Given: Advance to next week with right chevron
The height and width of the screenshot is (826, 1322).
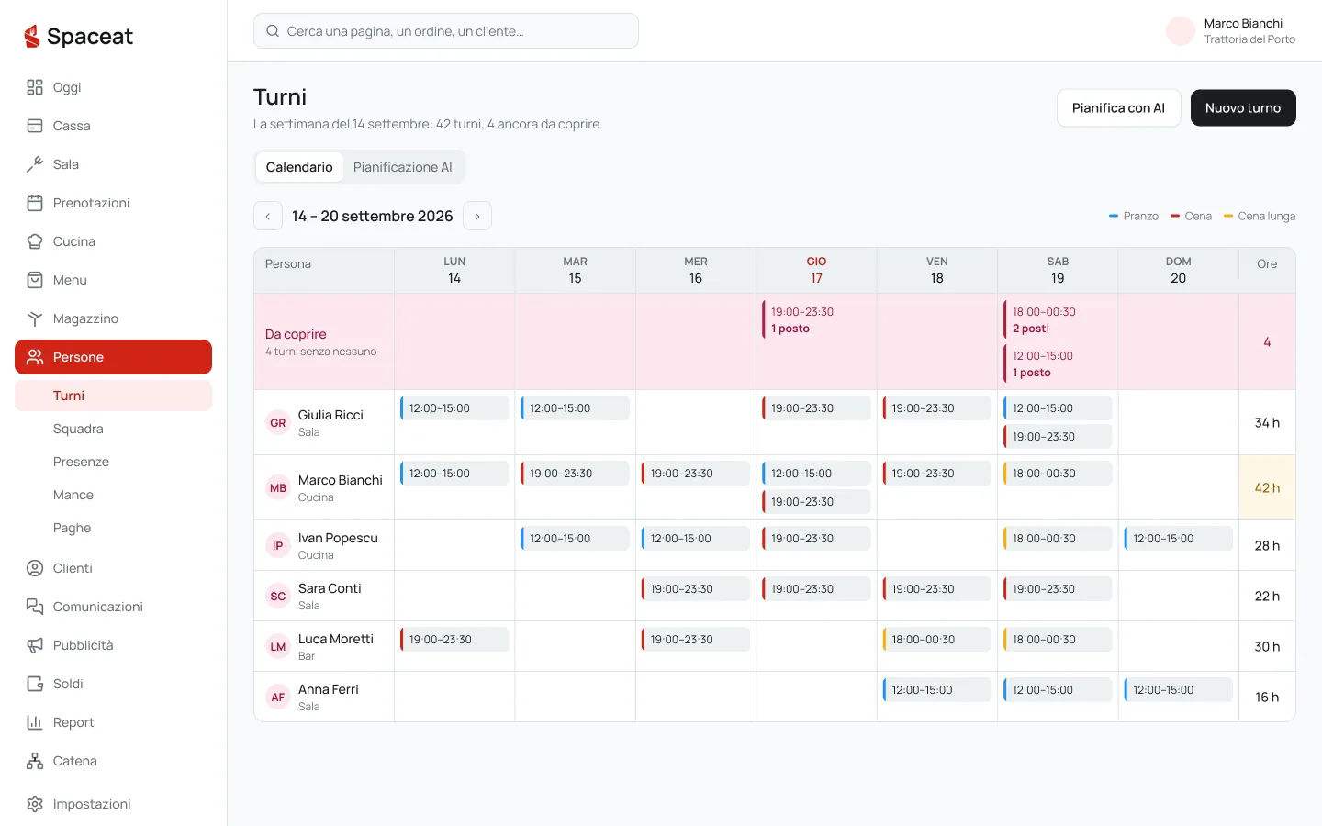Looking at the screenshot, I should tap(477, 216).
